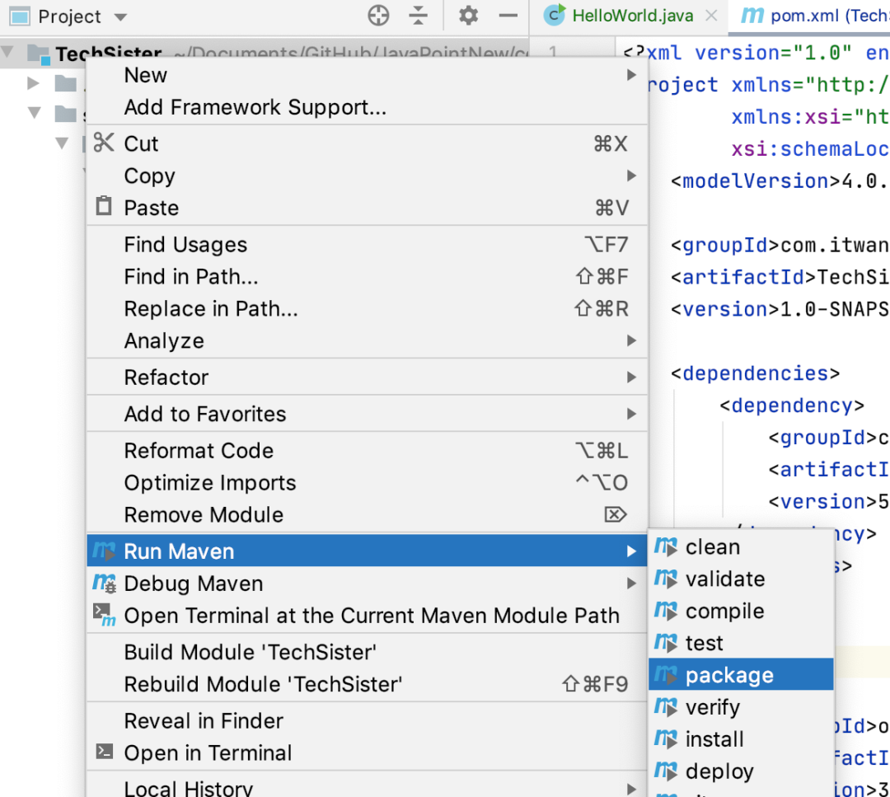Viewport: 890px width, 797px height.
Task: Select Reformat Code menu entry
Action: (x=368, y=451)
